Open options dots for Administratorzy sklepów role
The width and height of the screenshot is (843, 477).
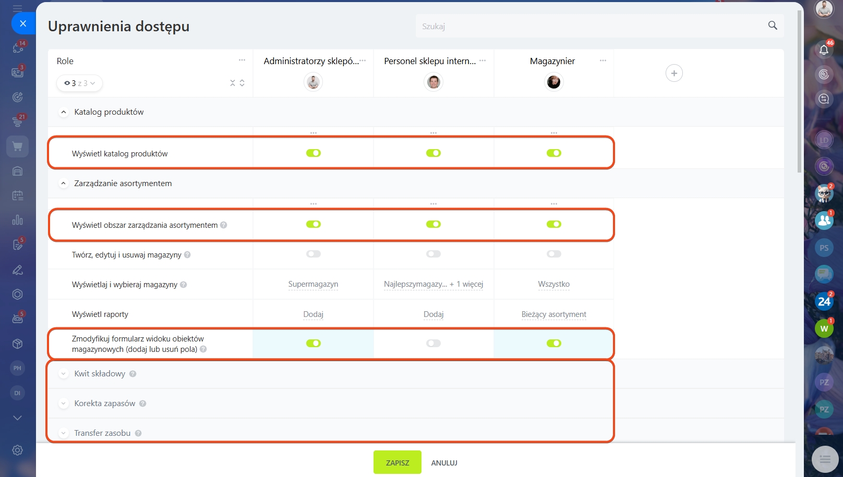[x=363, y=60]
